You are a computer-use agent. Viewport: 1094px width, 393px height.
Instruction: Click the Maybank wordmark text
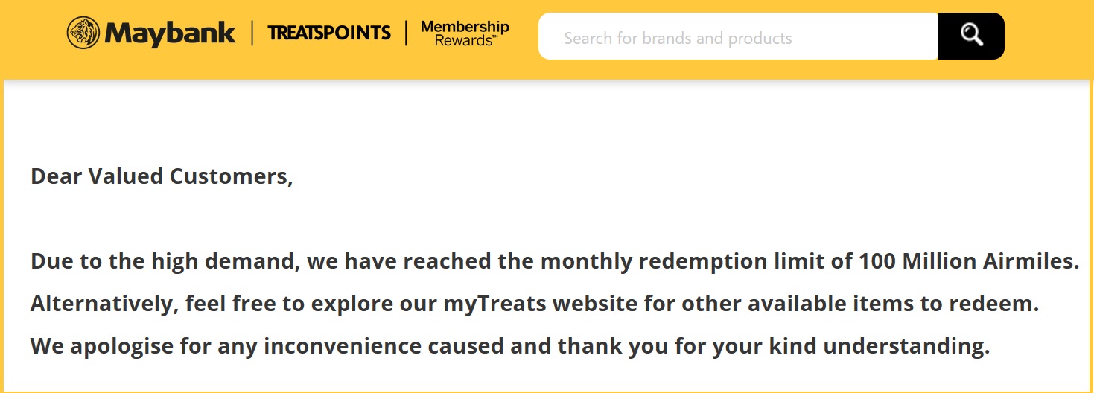[x=170, y=33]
